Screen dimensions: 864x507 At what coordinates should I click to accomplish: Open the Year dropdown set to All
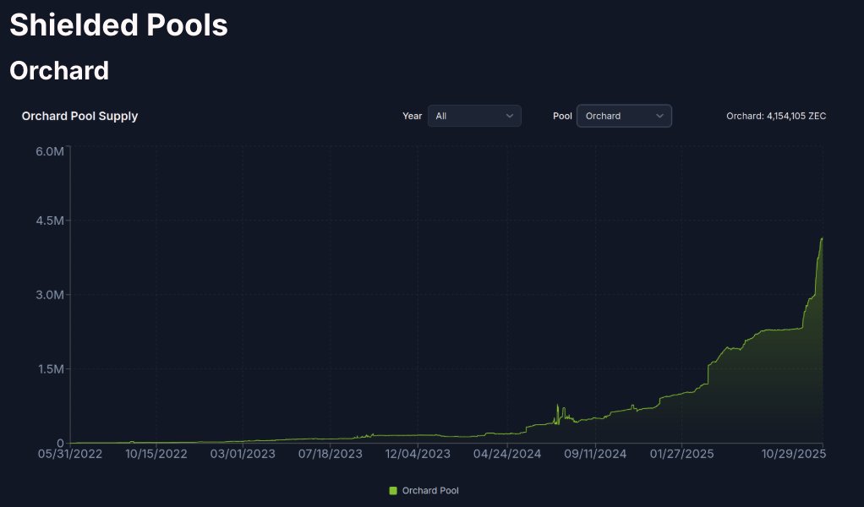pyautogui.click(x=474, y=116)
